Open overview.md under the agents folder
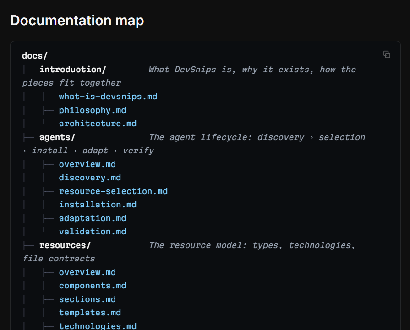 tap(87, 164)
